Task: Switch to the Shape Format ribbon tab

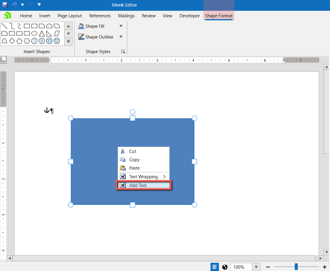Action: 219,16
